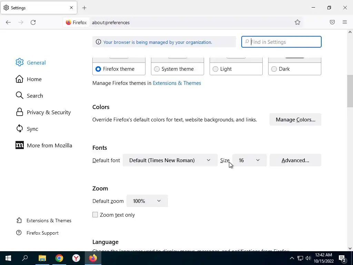Open the font Size dropdown

pyautogui.click(x=250, y=160)
